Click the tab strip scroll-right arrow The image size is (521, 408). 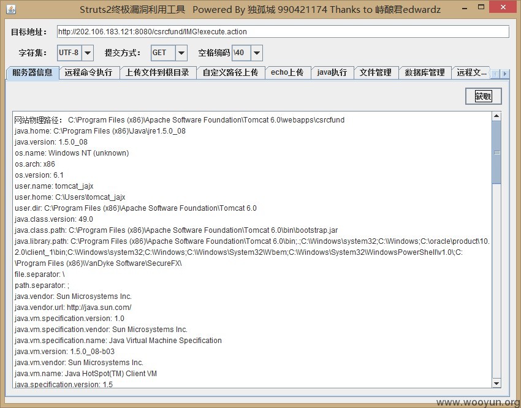pyautogui.click(x=504, y=74)
